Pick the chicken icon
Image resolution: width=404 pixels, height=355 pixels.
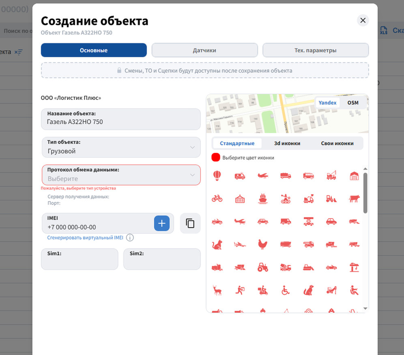(x=263, y=244)
